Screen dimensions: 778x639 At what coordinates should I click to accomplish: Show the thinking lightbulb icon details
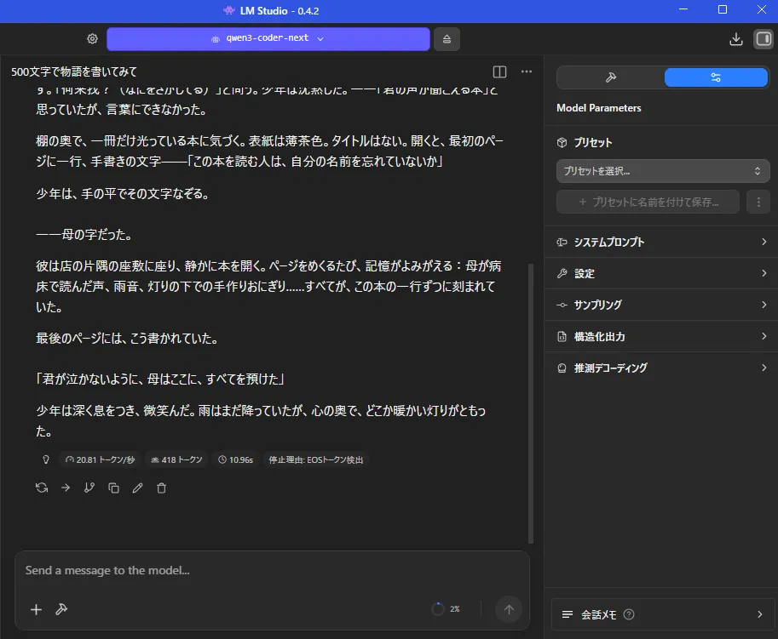(x=46, y=459)
